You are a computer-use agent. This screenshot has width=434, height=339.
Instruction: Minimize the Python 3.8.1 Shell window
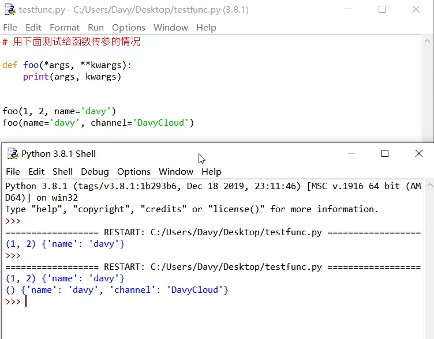(351, 153)
